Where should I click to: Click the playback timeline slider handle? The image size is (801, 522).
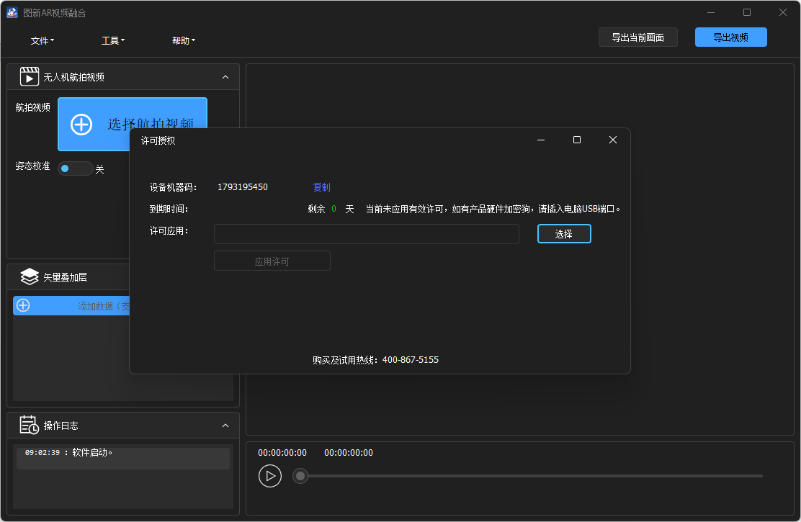tap(300, 476)
